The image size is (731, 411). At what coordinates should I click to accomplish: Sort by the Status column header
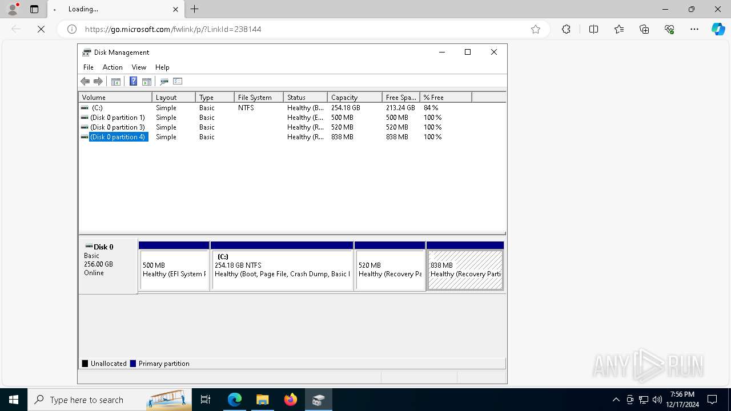click(306, 98)
